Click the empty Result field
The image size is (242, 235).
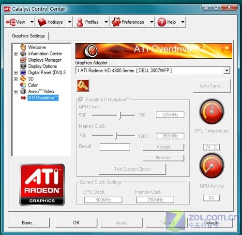pos(115,147)
